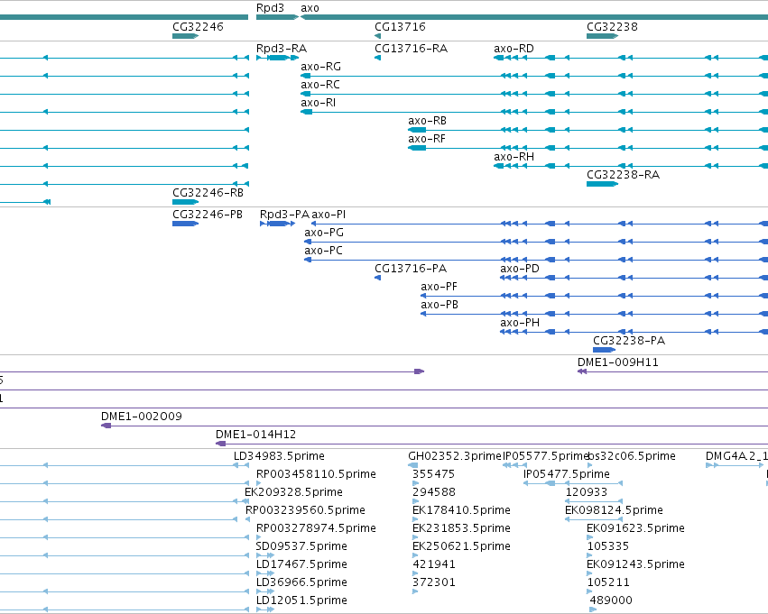Select the axo-RC transcript label
The image size is (768, 614).
320,85
